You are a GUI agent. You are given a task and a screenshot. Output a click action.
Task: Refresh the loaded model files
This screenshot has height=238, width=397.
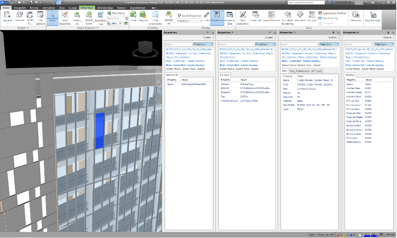click(x=20, y=17)
